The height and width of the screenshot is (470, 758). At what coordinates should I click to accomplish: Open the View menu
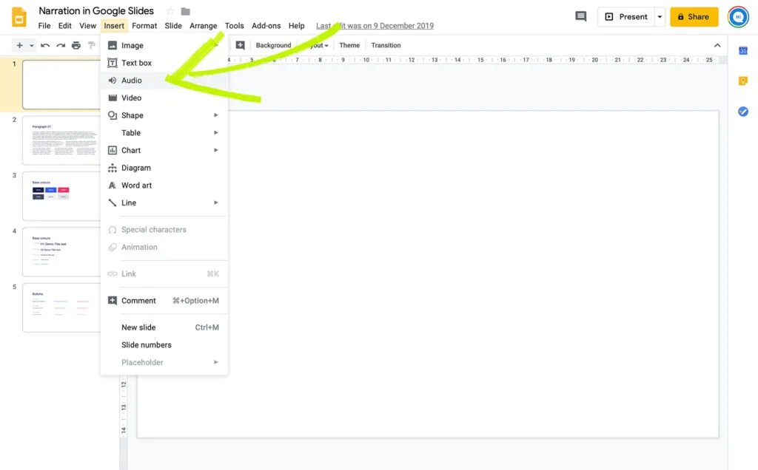pyautogui.click(x=87, y=26)
